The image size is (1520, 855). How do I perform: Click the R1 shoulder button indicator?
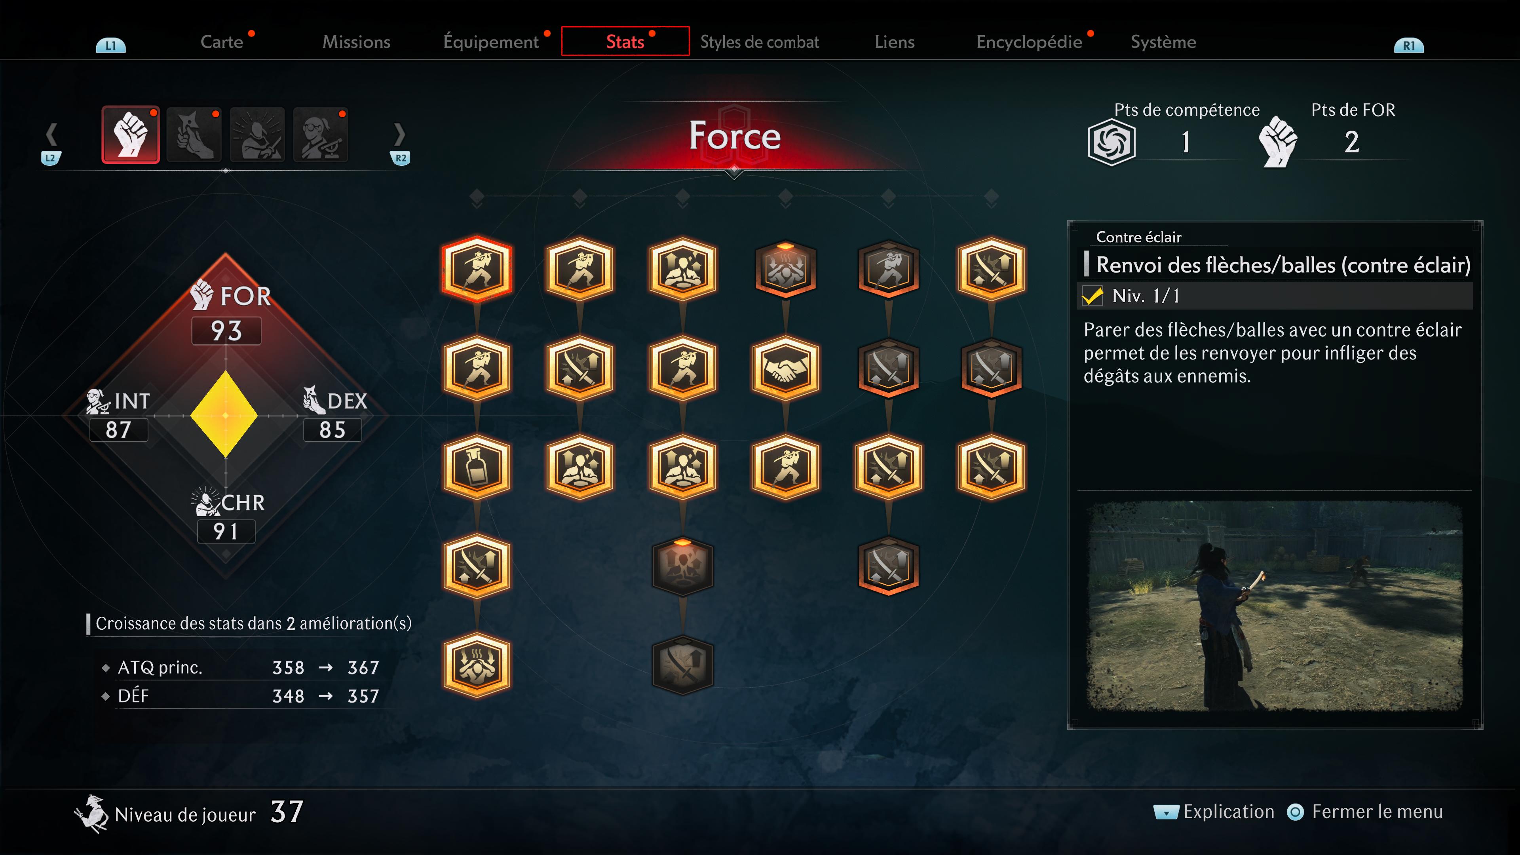pyautogui.click(x=1409, y=46)
